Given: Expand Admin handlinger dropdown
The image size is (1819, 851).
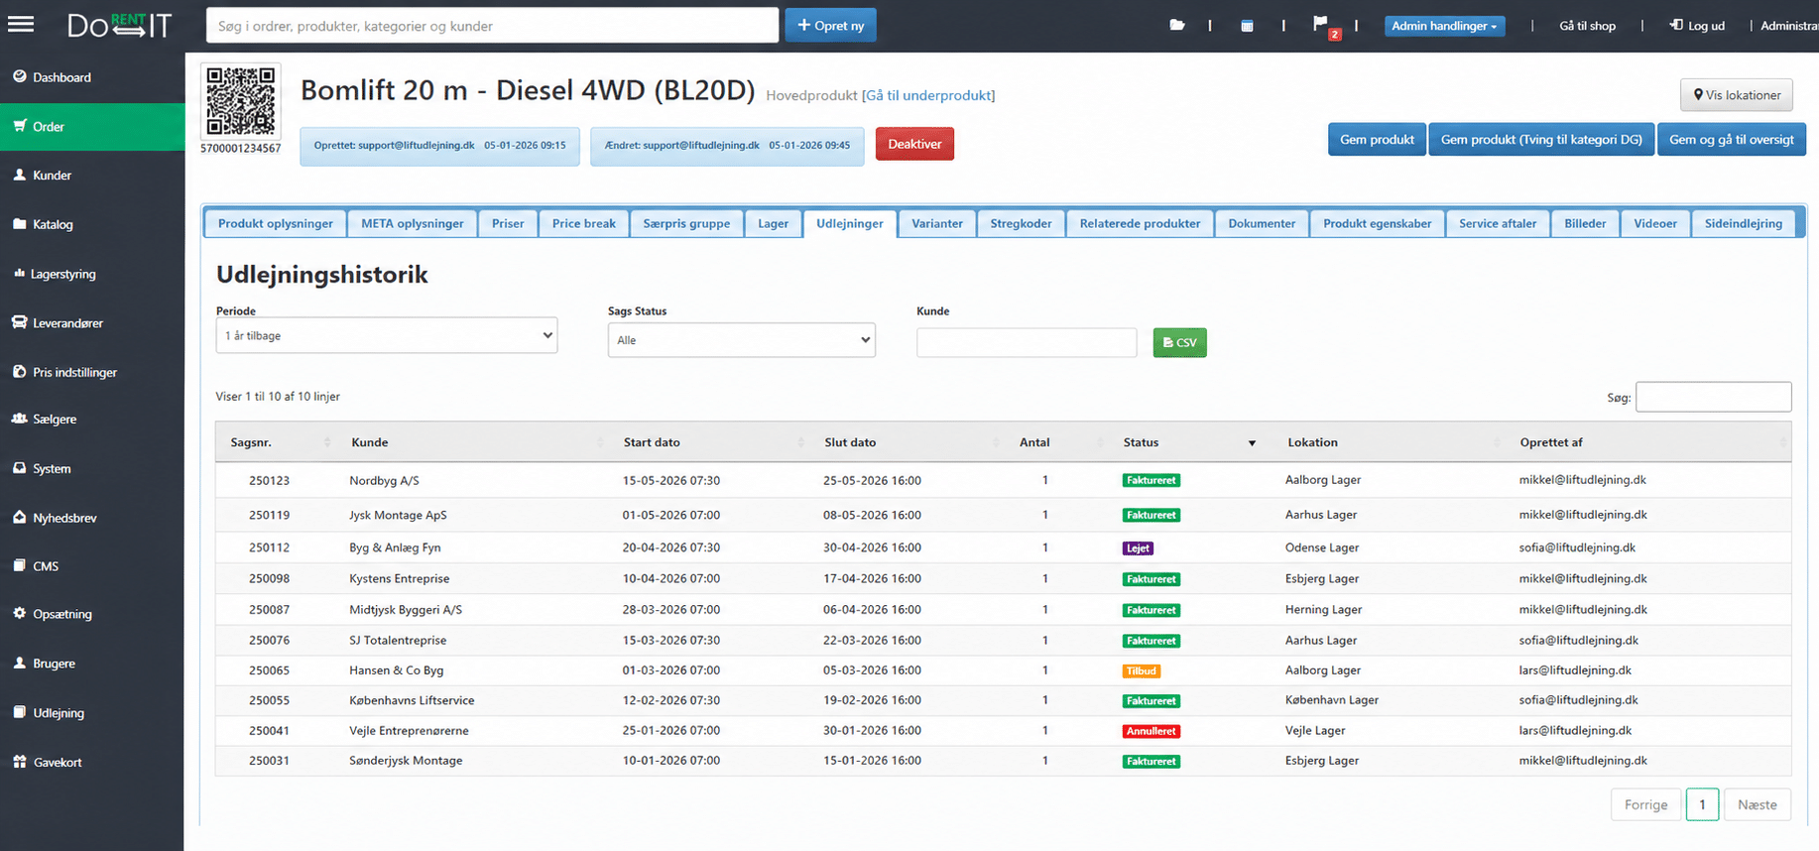Looking at the screenshot, I should 1444,26.
